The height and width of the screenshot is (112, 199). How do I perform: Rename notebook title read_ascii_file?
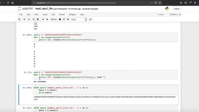[44, 9]
